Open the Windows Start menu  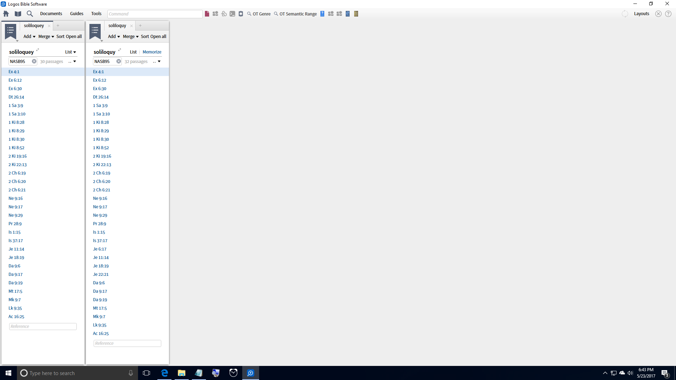[x=8, y=373]
